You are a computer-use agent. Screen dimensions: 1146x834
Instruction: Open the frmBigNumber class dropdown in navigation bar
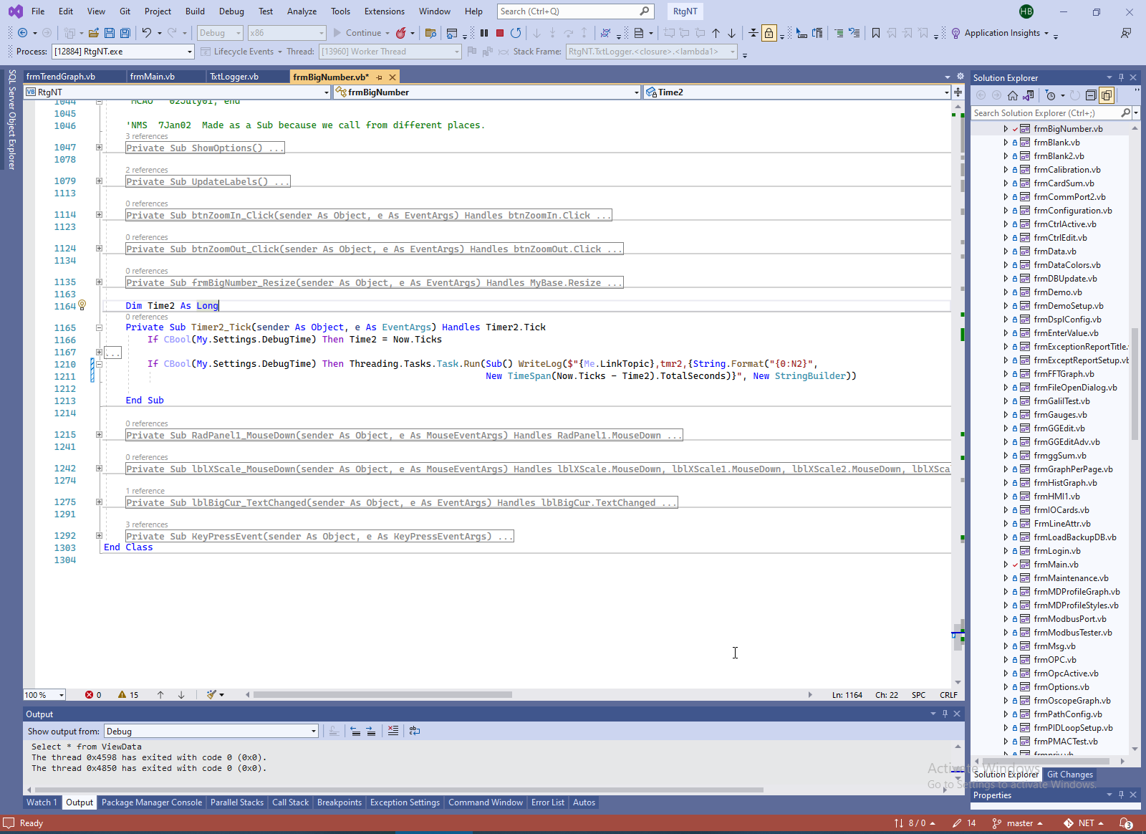pyautogui.click(x=487, y=92)
